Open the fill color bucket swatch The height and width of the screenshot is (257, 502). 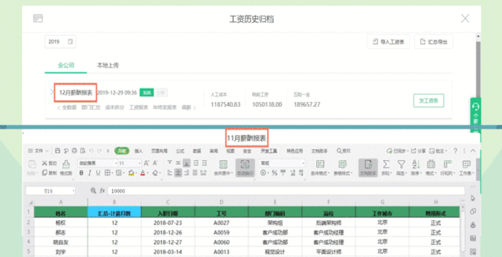tap(131, 173)
